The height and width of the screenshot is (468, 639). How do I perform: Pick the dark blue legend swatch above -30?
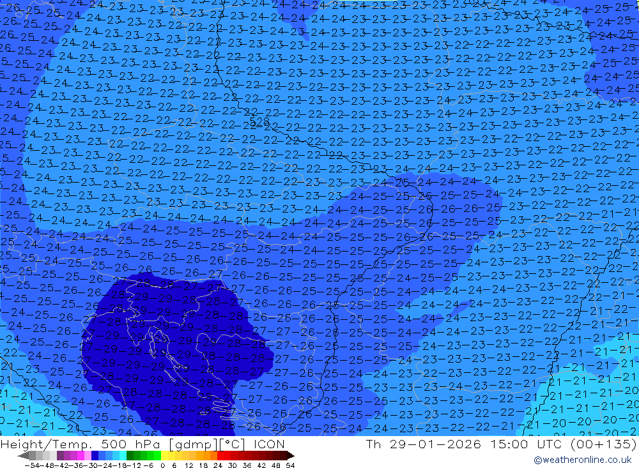point(95,455)
